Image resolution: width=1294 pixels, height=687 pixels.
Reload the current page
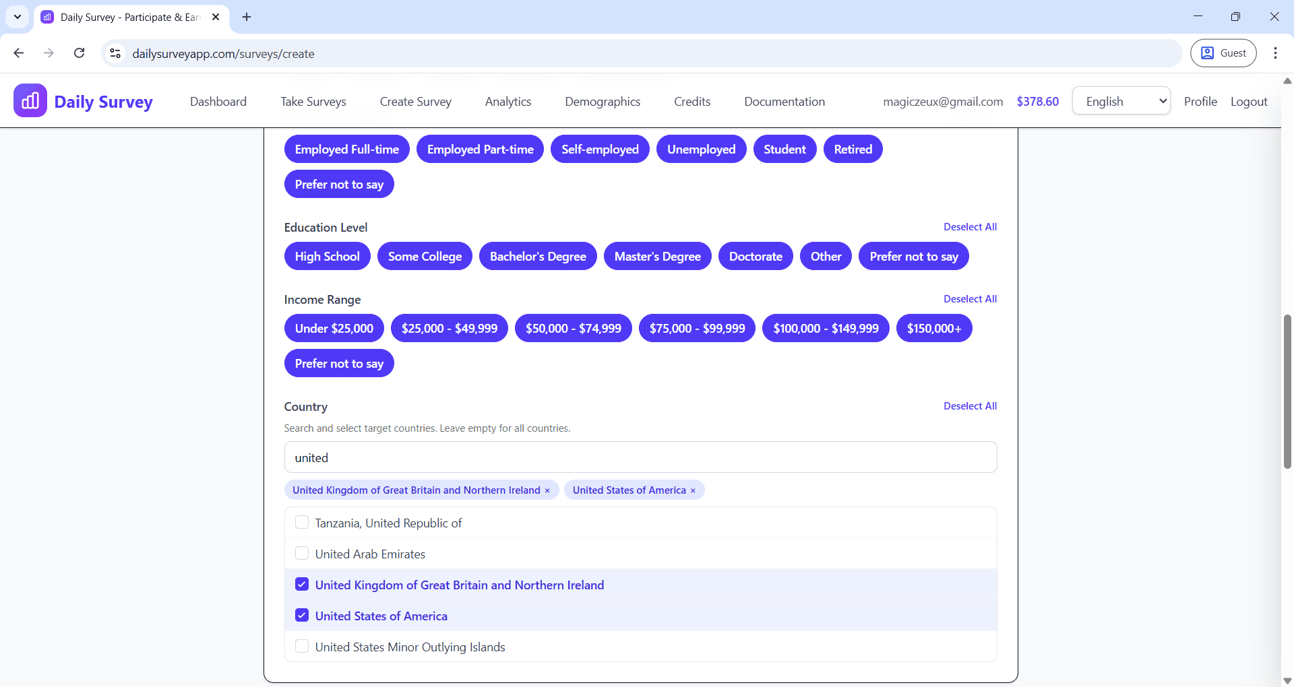(x=79, y=53)
